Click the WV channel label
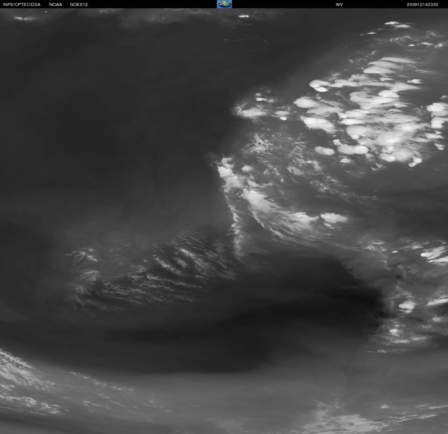This screenshot has width=448, height=434. [339, 4]
